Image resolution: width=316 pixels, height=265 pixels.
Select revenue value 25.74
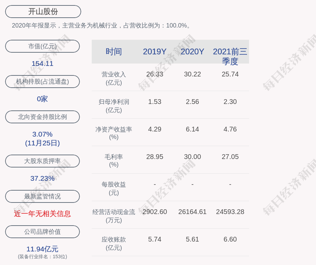pyautogui.click(x=230, y=74)
